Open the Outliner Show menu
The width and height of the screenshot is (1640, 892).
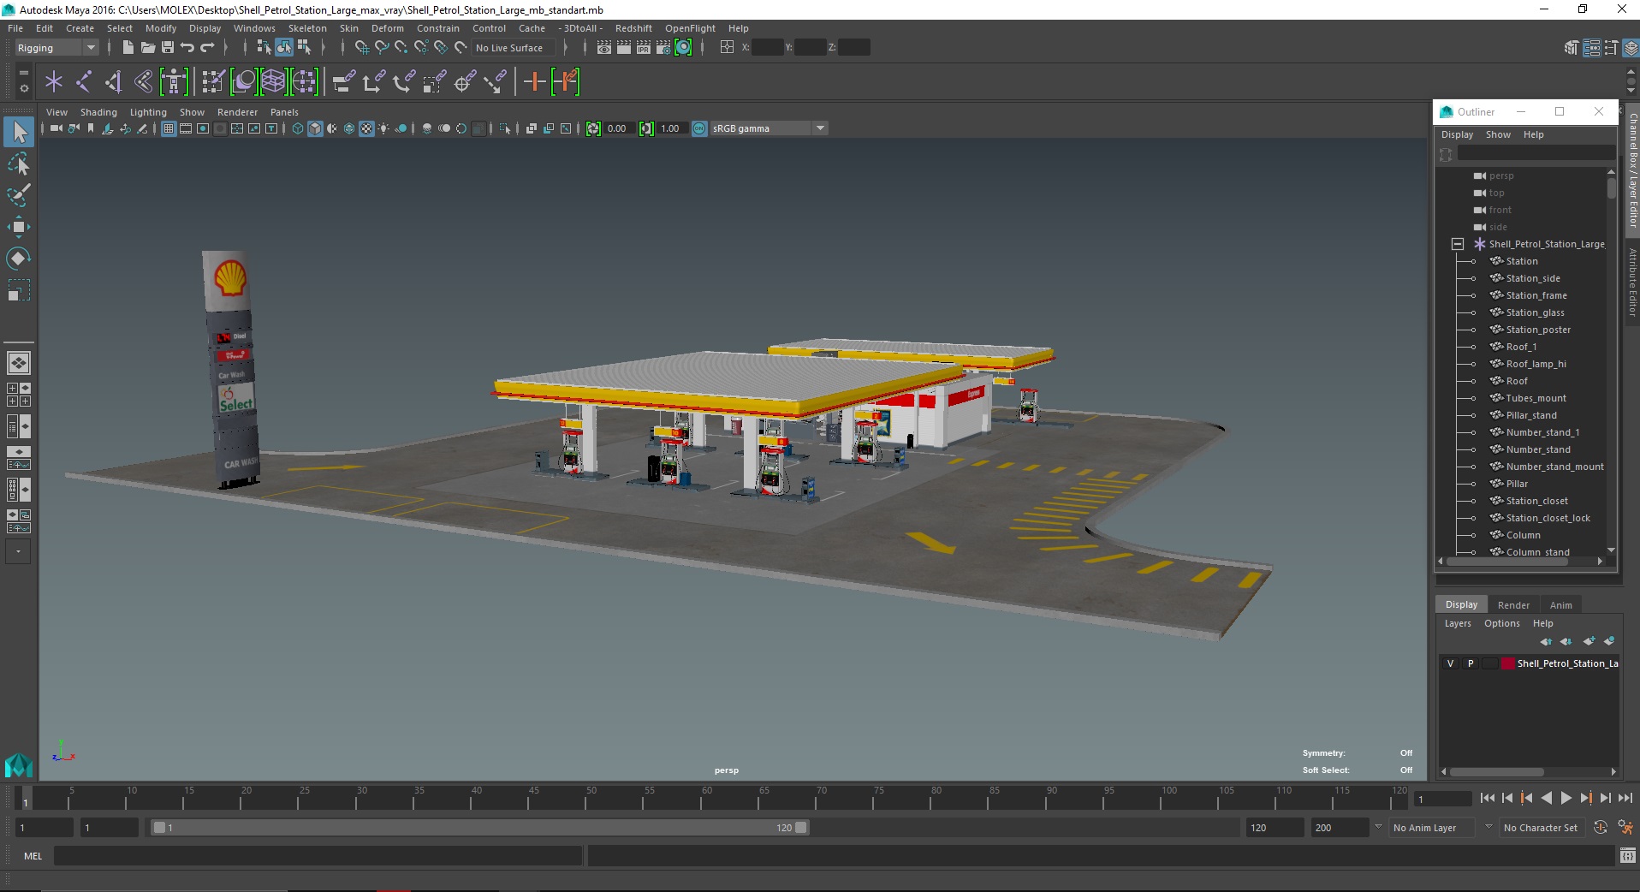(x=1498, y=134)
